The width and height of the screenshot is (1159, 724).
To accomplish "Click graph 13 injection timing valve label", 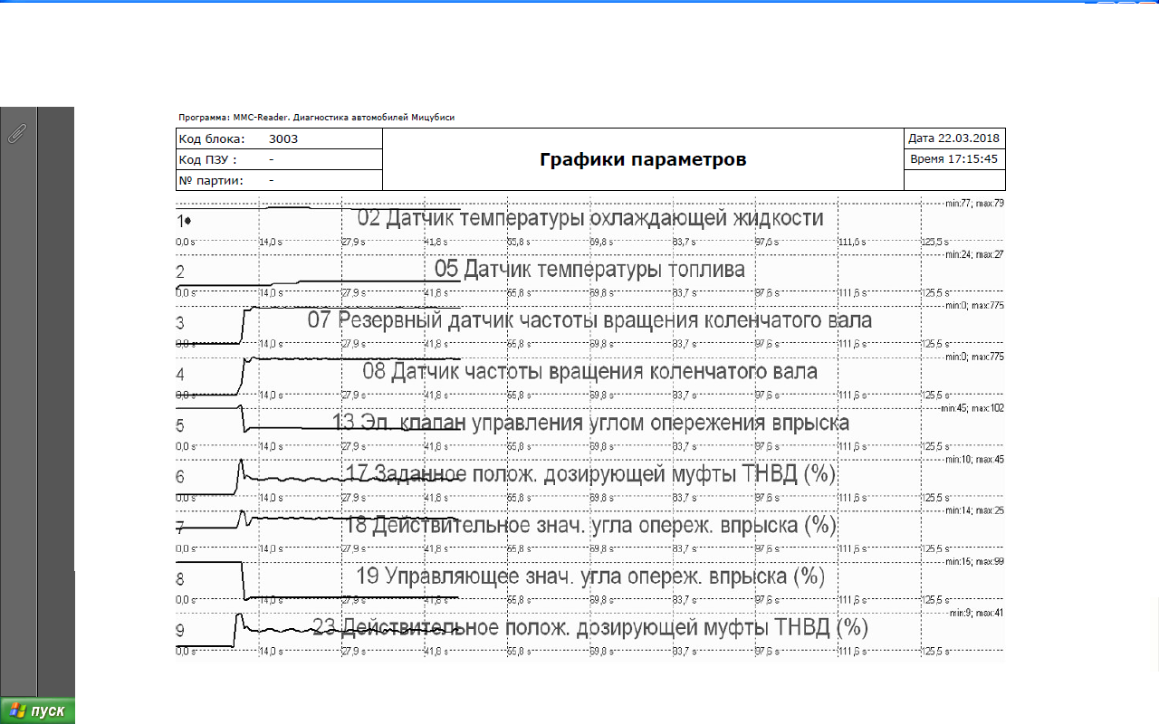I will 590,423.
